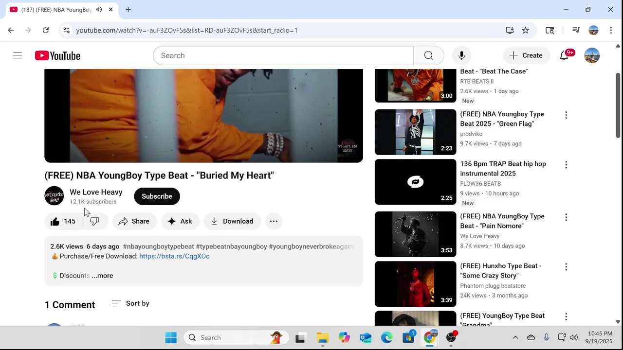The image size is (623, 350).
Task: Open Copilot from taskbar
Action: (344, 337)
